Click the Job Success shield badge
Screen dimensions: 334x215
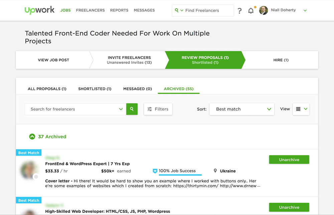[155, 171]
